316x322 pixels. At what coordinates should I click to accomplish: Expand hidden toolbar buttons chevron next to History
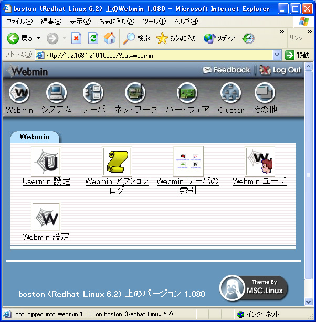pos(282,32)
